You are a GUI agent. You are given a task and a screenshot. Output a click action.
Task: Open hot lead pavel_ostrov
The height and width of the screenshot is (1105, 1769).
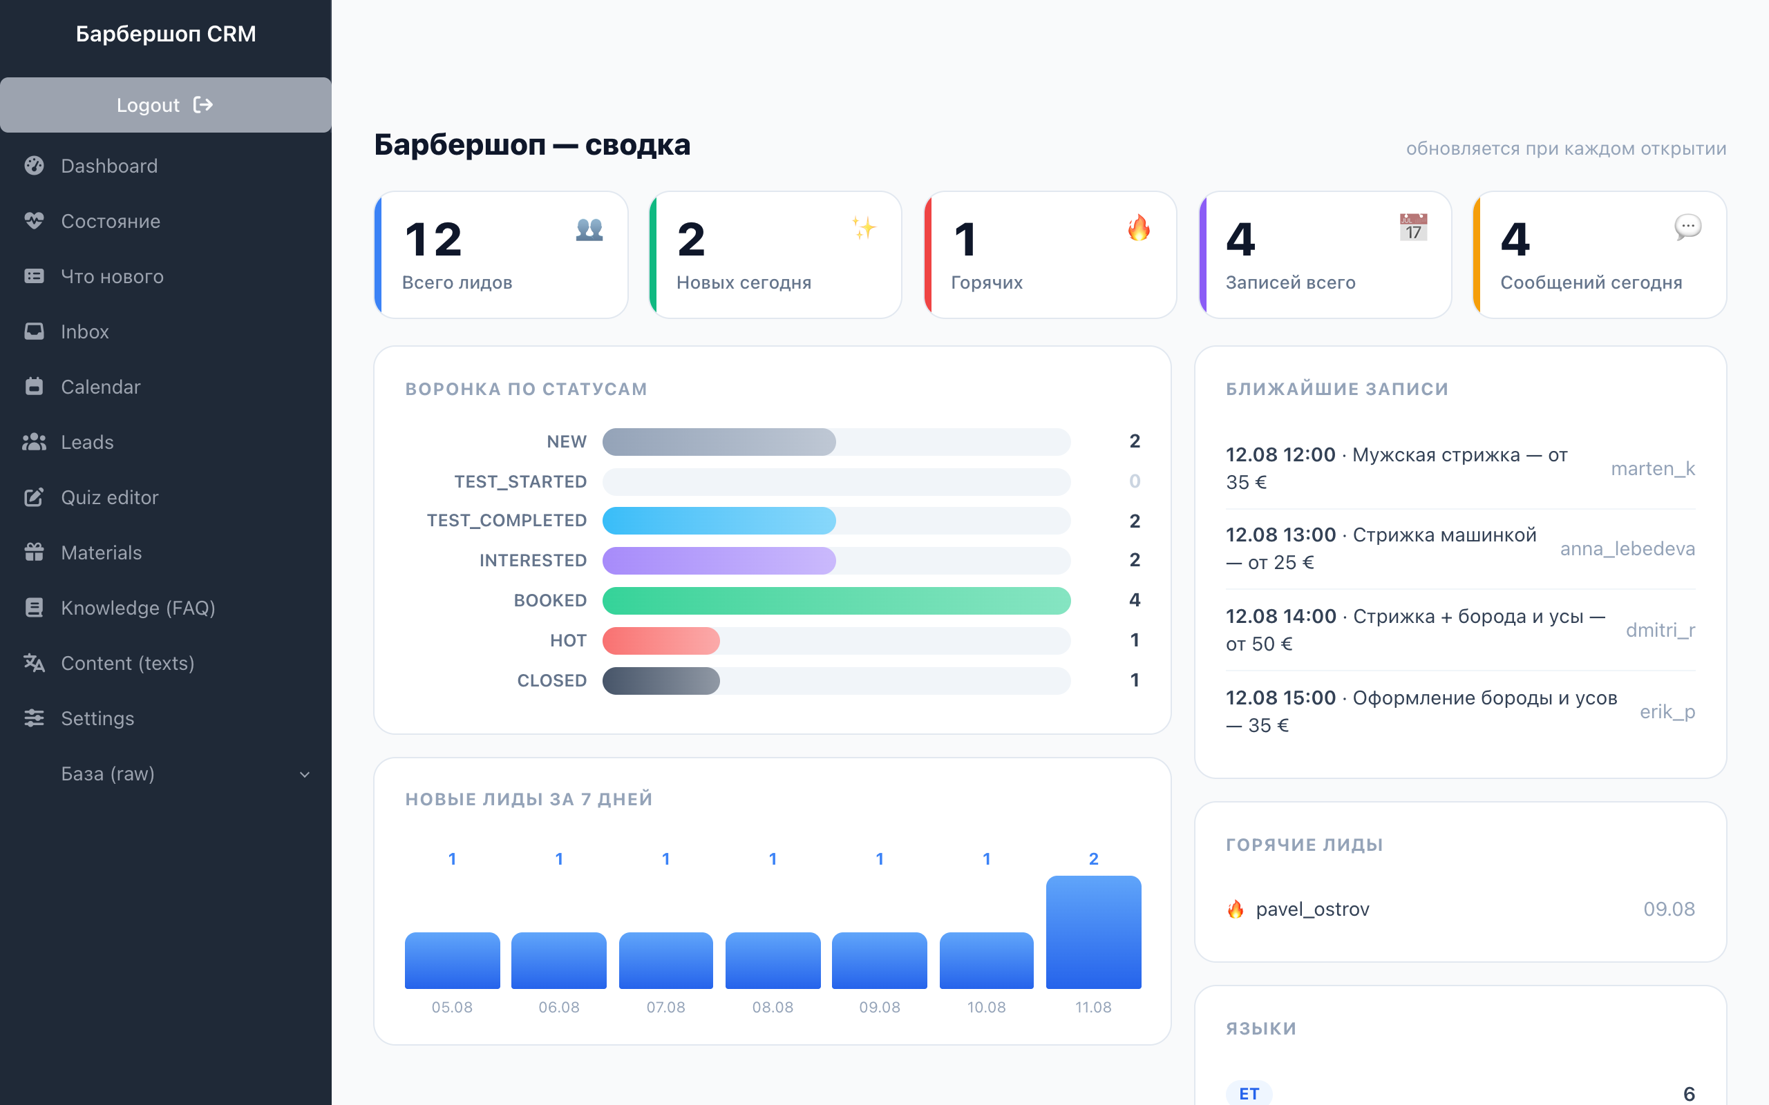click(x=1312, y=909)
